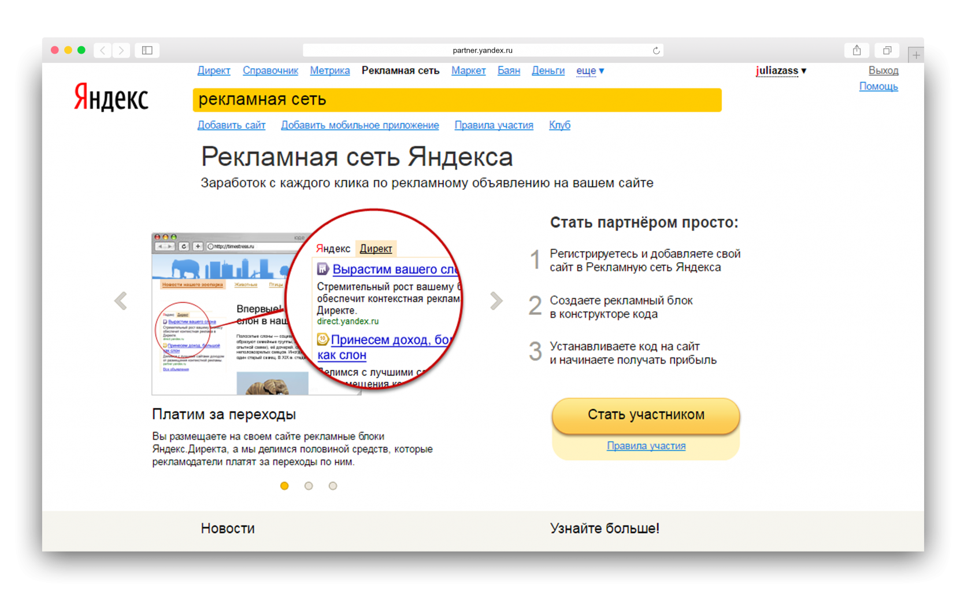This screenshot has height=603, width=971.
Task: Open the Баян service link
Action: click(509, 70)
